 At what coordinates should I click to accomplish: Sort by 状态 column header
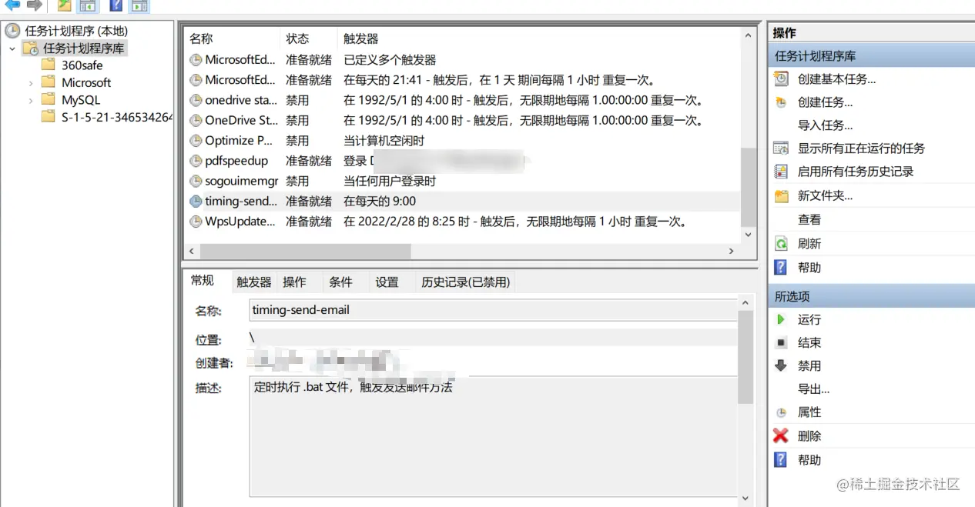tap(297, 38)
